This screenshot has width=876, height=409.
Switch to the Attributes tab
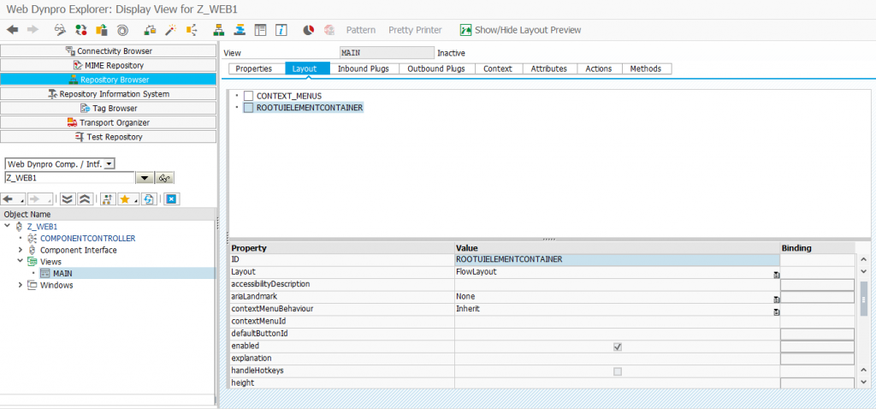tap(548, 68)
